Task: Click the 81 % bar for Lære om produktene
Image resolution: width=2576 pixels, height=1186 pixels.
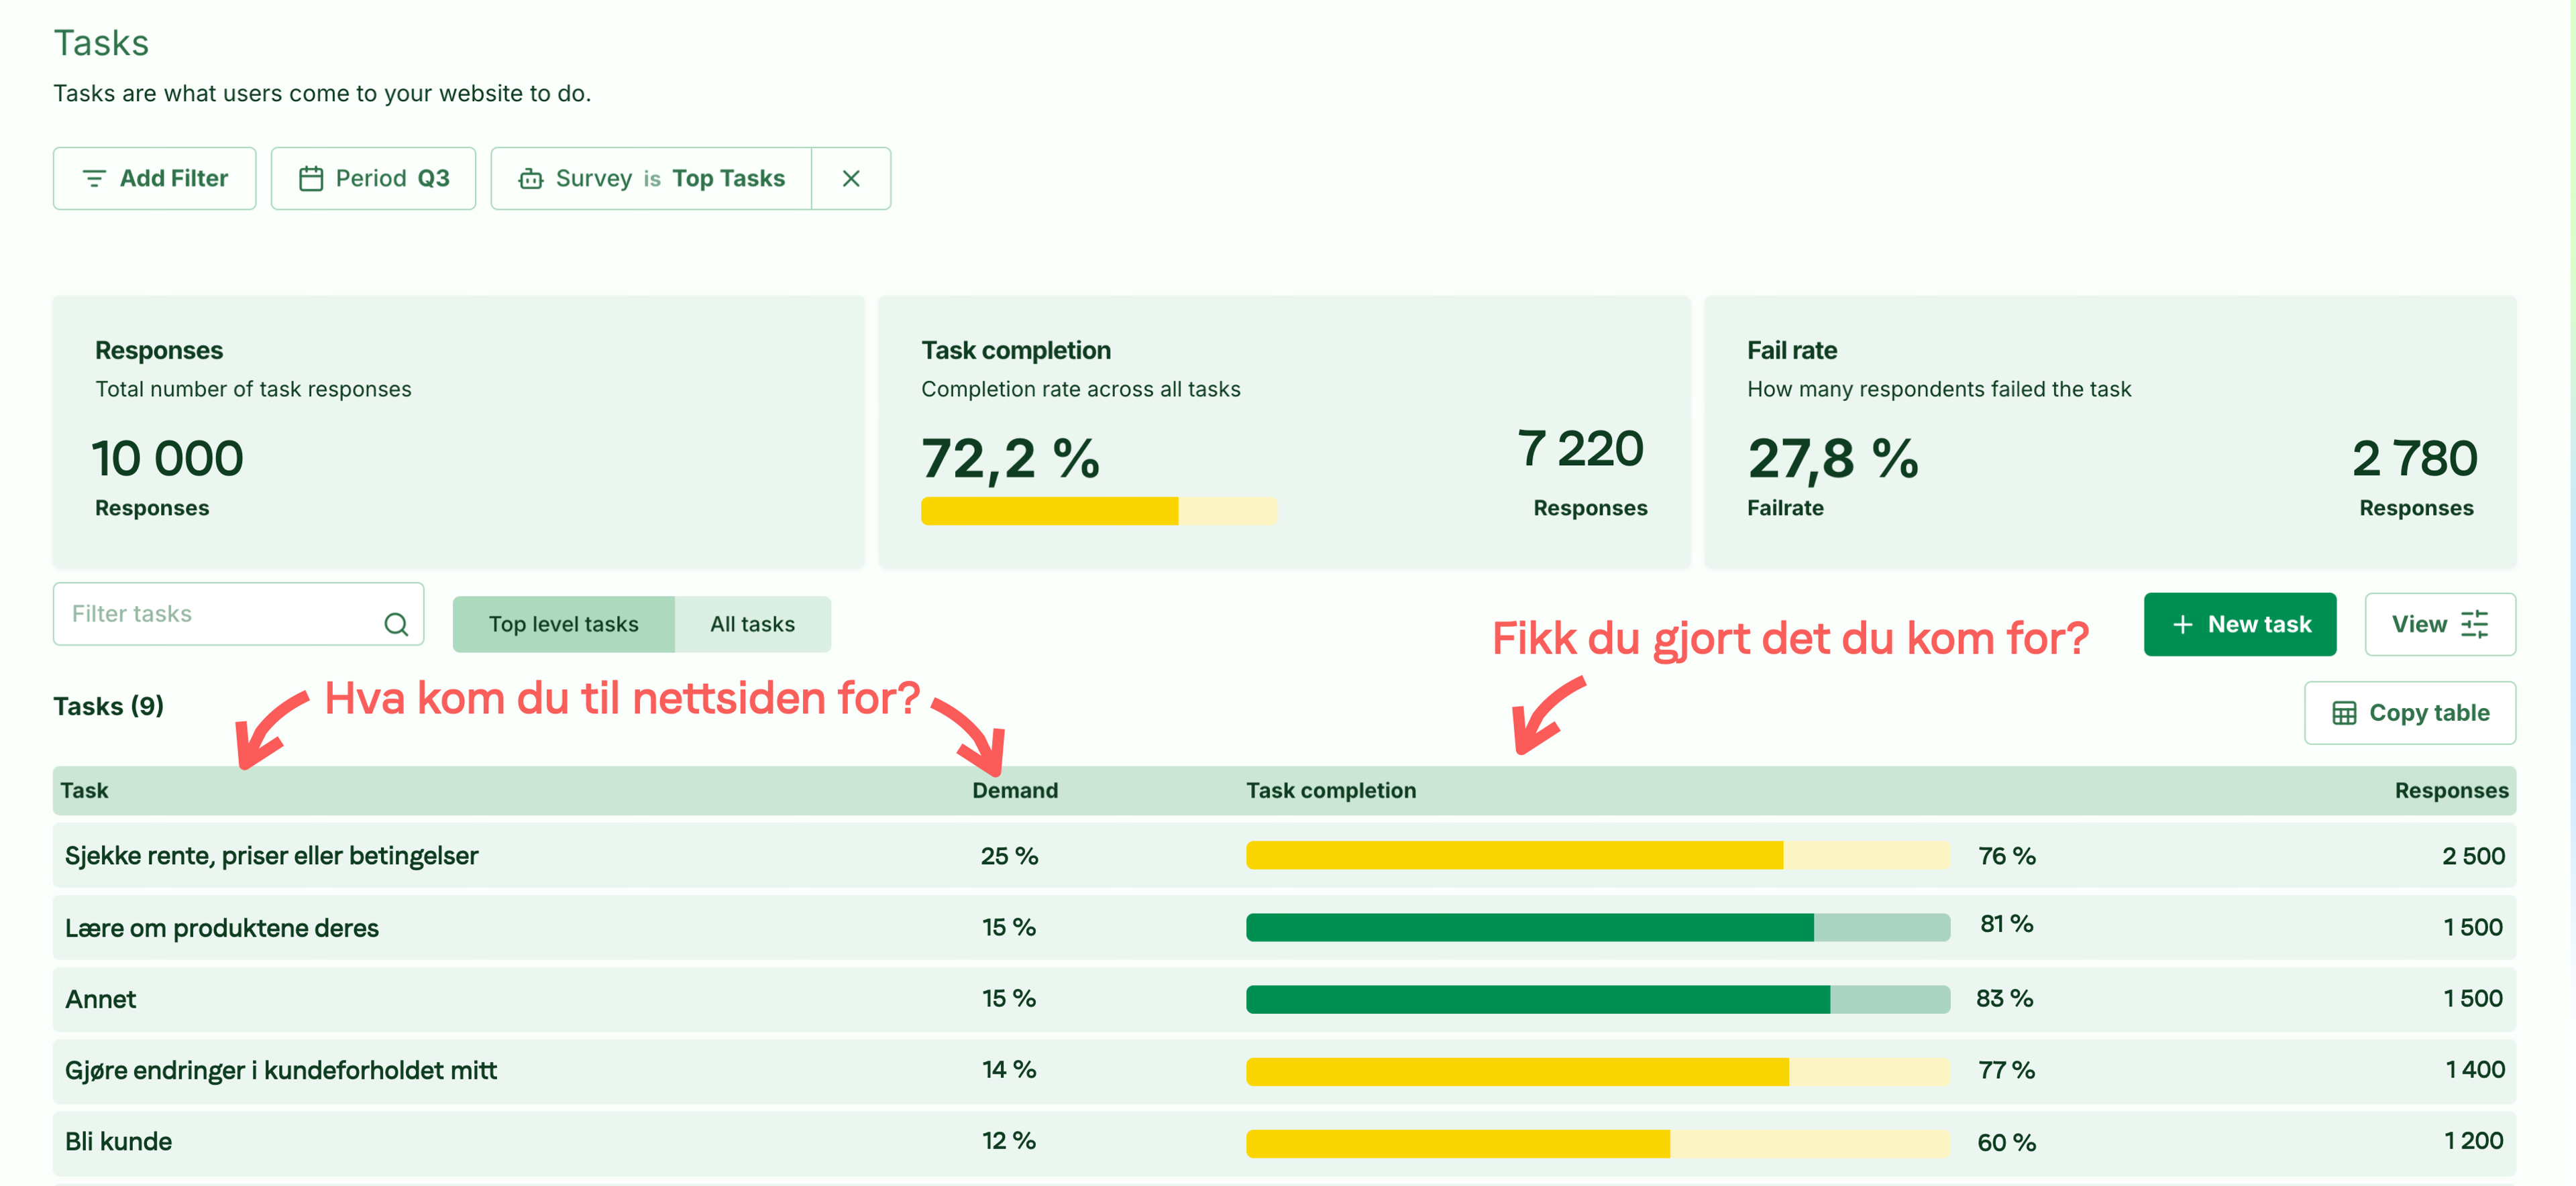Action: (1598, 927)
